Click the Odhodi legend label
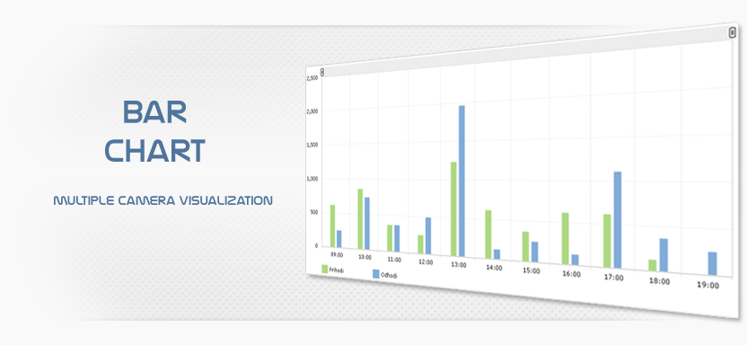 (x=389, y=276)
